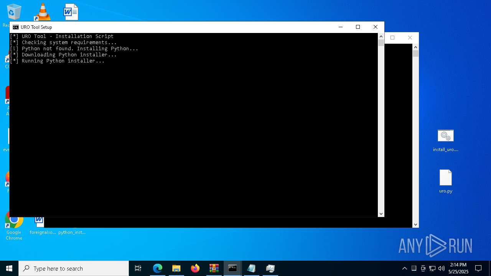Open File Explorer from taskbar
This screenshot has width=491, height=276.
pyautogui.click(x=176, y=268)
